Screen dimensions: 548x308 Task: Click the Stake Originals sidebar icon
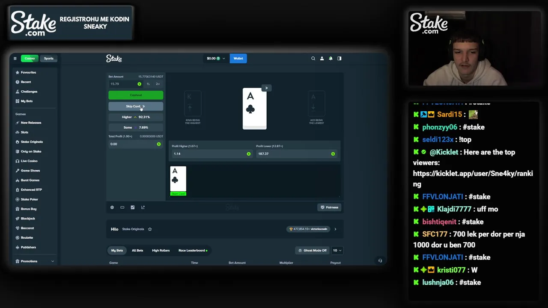pos(18,142)
